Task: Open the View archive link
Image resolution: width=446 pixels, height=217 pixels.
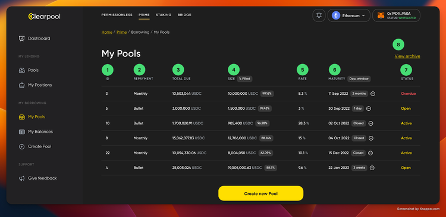Action: 407,56
